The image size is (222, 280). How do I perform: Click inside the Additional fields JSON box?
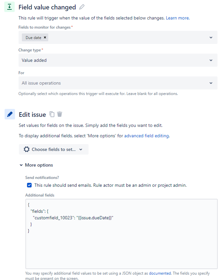coord(122,234)
